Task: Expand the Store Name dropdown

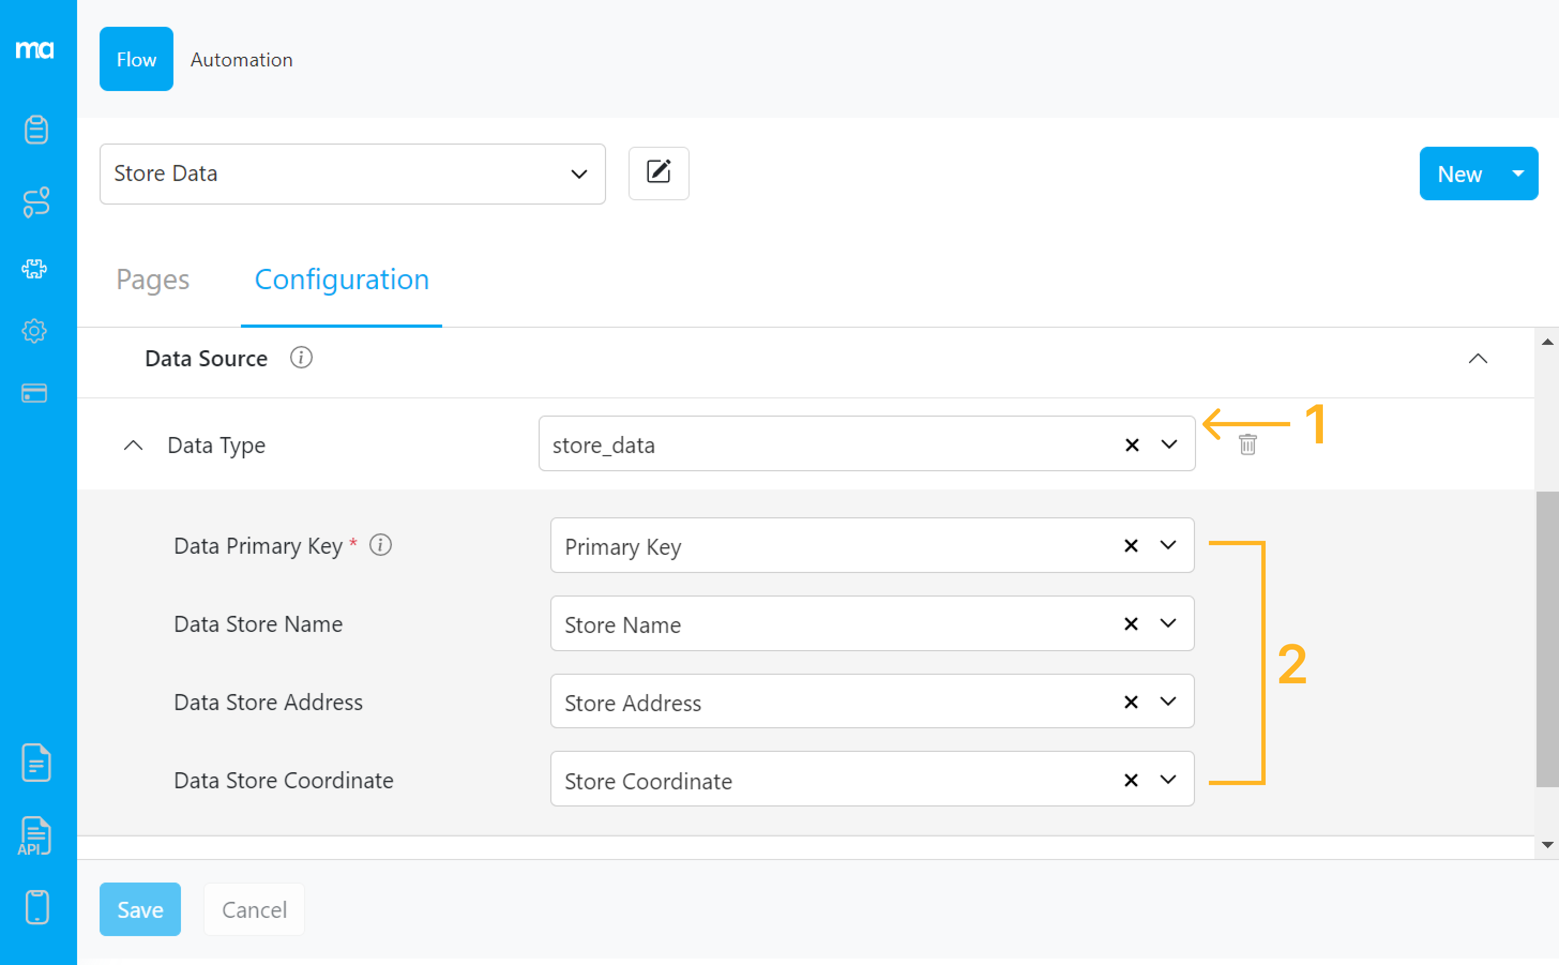Action: 1168,623
